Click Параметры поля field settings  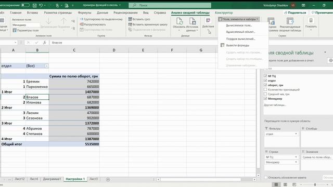pos(25,30)
